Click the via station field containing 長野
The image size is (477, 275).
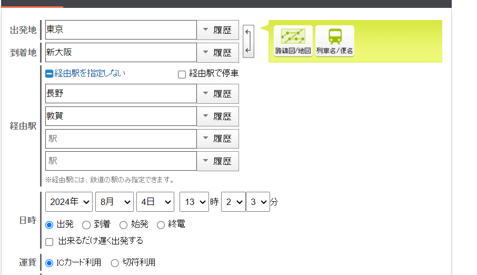click(121, 93)
